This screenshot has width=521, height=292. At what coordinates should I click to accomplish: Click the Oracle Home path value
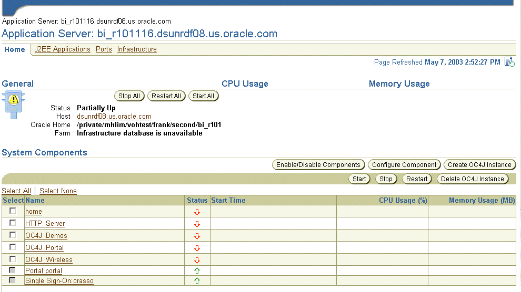coord(149,124)
